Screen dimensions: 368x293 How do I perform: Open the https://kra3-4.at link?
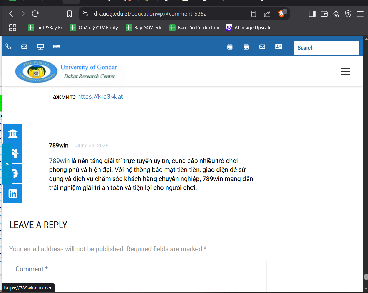coord(100,96)
